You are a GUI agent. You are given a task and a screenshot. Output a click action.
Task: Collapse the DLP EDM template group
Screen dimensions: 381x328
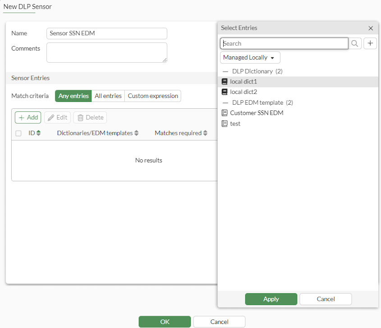coord(225,103)
